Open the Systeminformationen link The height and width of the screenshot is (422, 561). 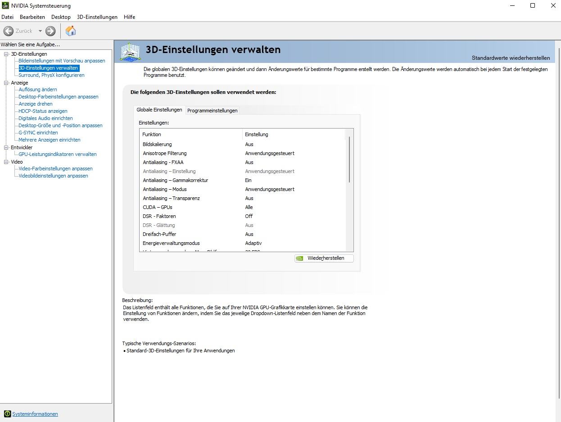[35, 414]
